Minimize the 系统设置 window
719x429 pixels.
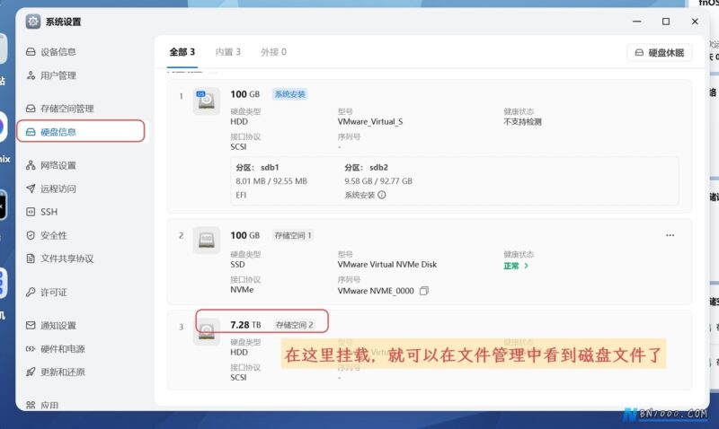click(x=637, y=22)
